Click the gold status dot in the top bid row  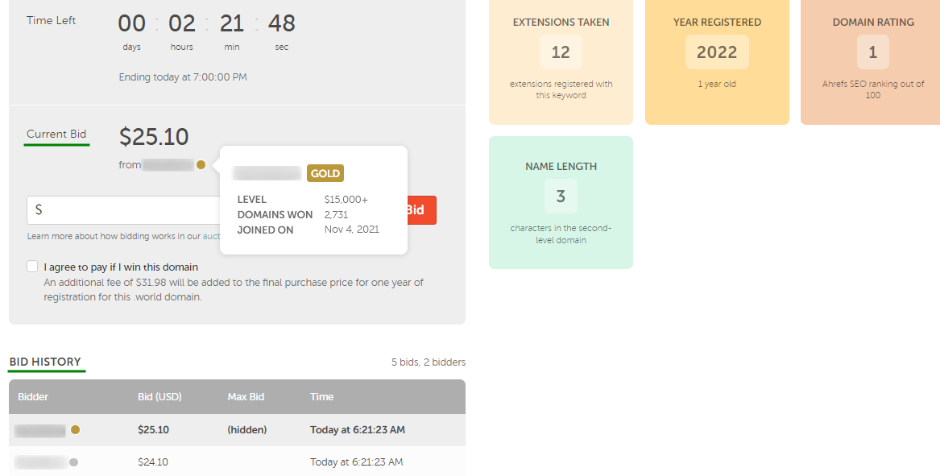(x=76, y=429)
